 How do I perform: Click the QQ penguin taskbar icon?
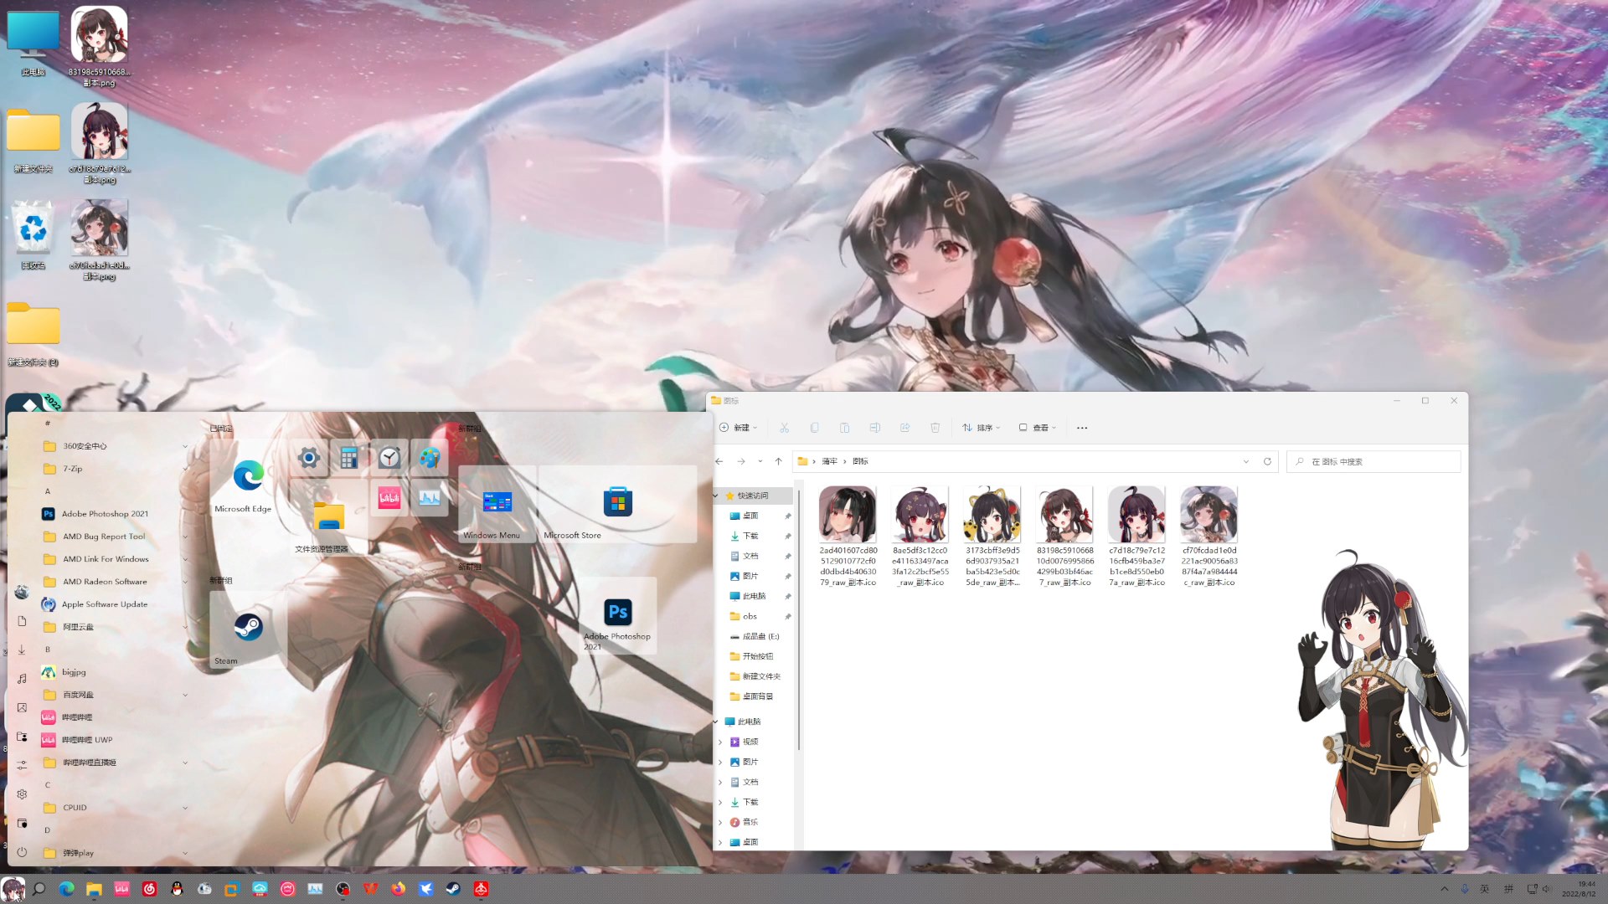coord(177,889)
